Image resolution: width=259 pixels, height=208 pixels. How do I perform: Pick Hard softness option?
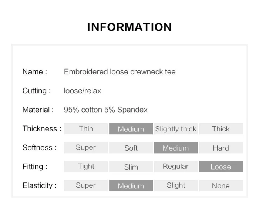point(221,148)
